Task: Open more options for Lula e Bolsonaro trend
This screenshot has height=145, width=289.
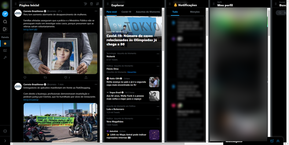Action: (x=158, y=106)
